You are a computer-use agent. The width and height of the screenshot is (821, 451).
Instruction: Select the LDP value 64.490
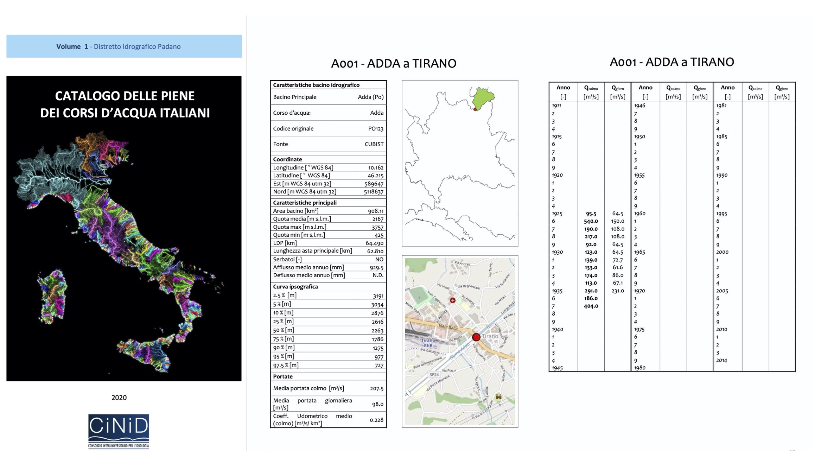pos(375,243)
